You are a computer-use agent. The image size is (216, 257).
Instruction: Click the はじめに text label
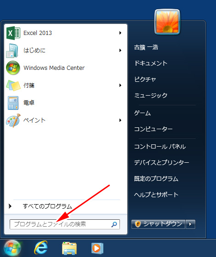point(34,50)
